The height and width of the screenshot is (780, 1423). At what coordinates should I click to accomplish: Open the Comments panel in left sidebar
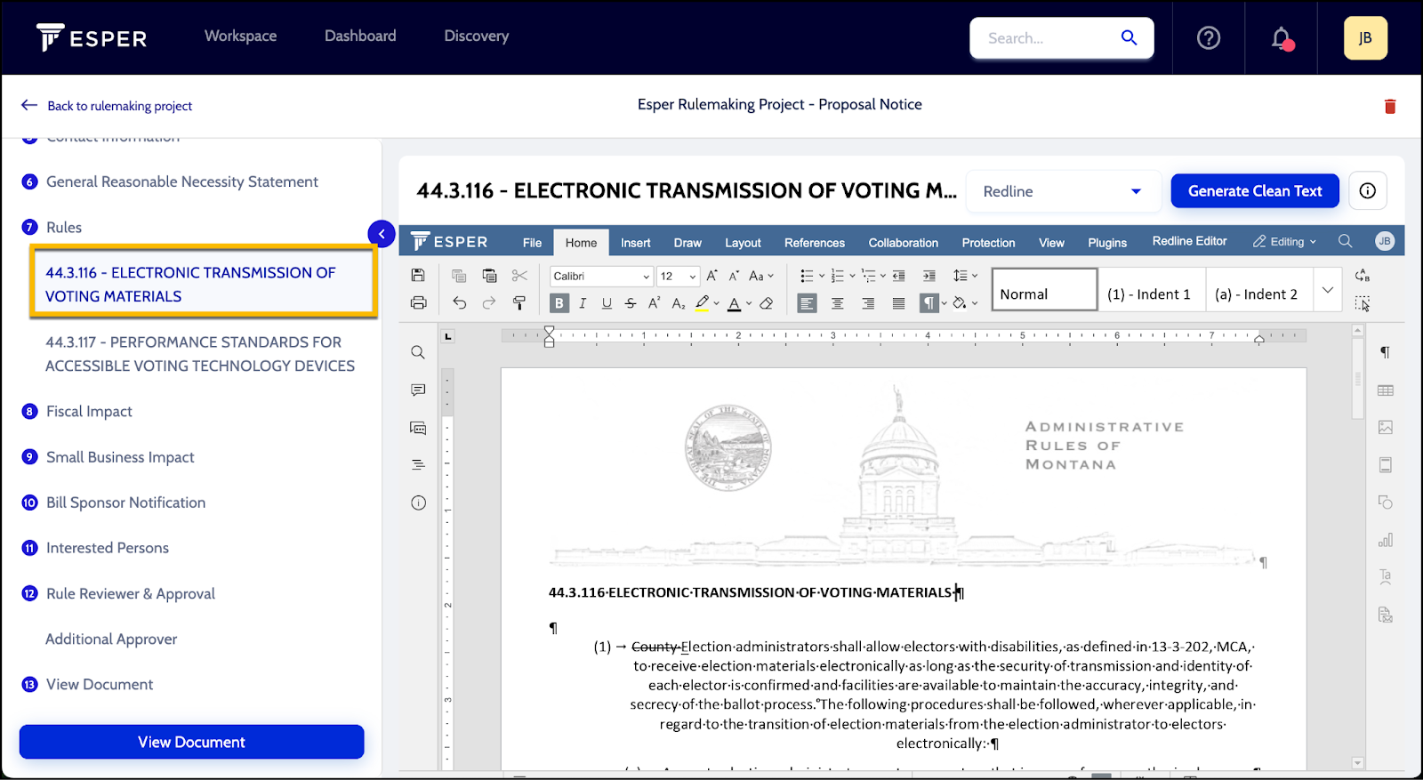coord(418,390)
